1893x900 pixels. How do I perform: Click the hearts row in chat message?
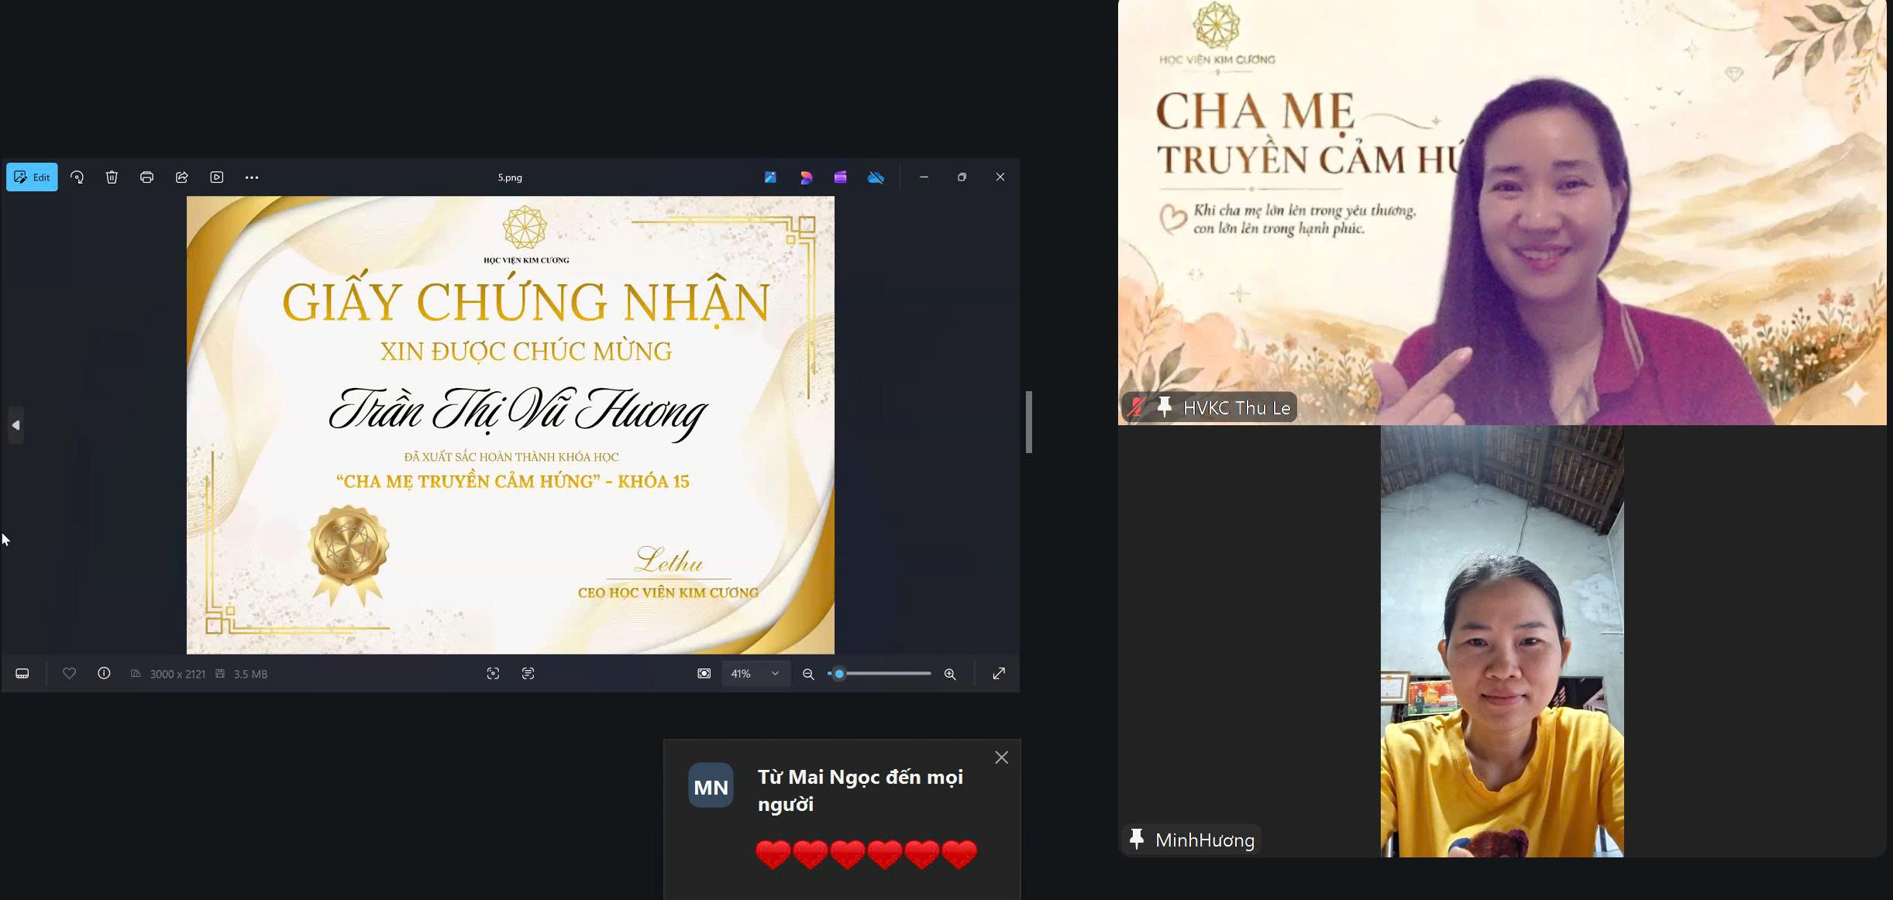[x=866, y=854]
